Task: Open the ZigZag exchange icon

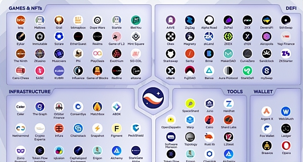Action: click(x=190, y=20)
